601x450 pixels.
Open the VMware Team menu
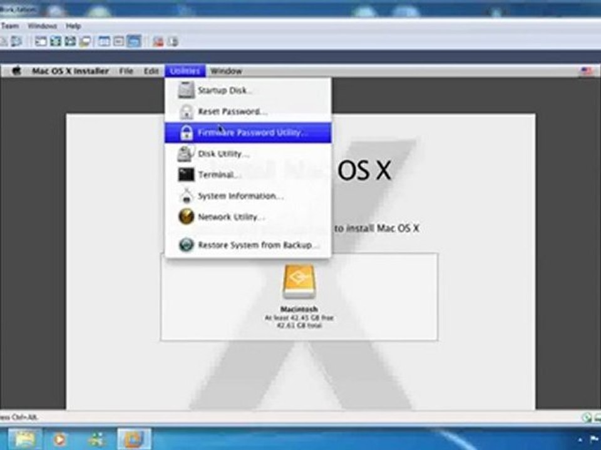[9, 26]
